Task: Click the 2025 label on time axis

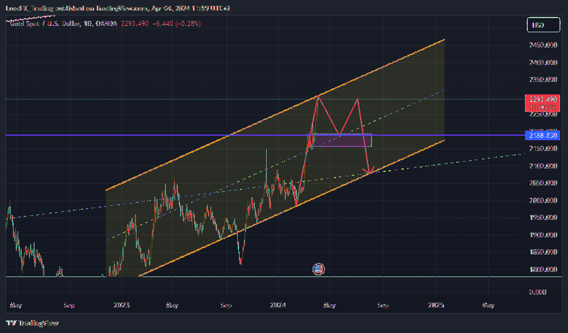Action: 436,305
